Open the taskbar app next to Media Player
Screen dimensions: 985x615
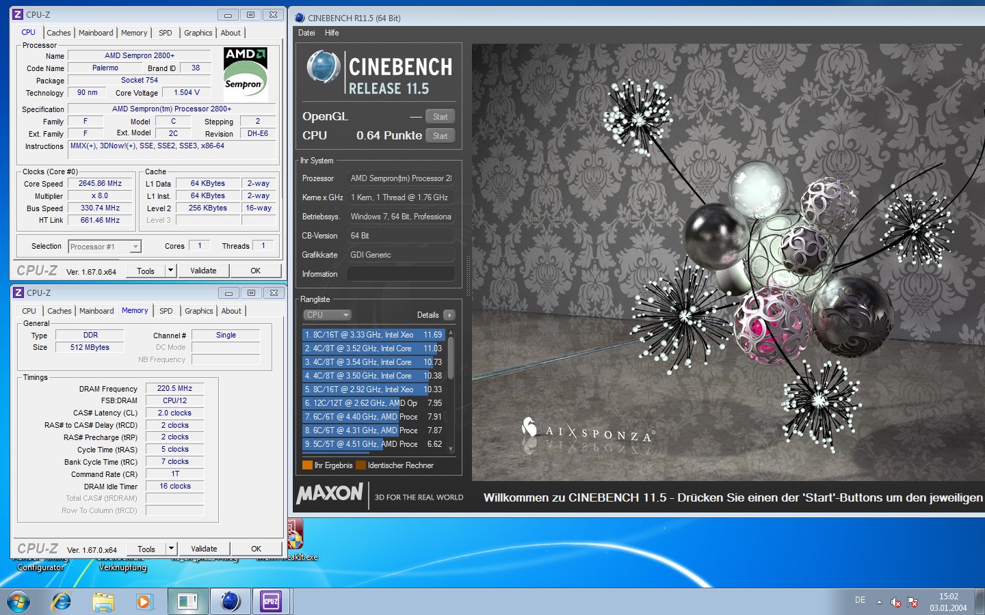tap(187, 601)
